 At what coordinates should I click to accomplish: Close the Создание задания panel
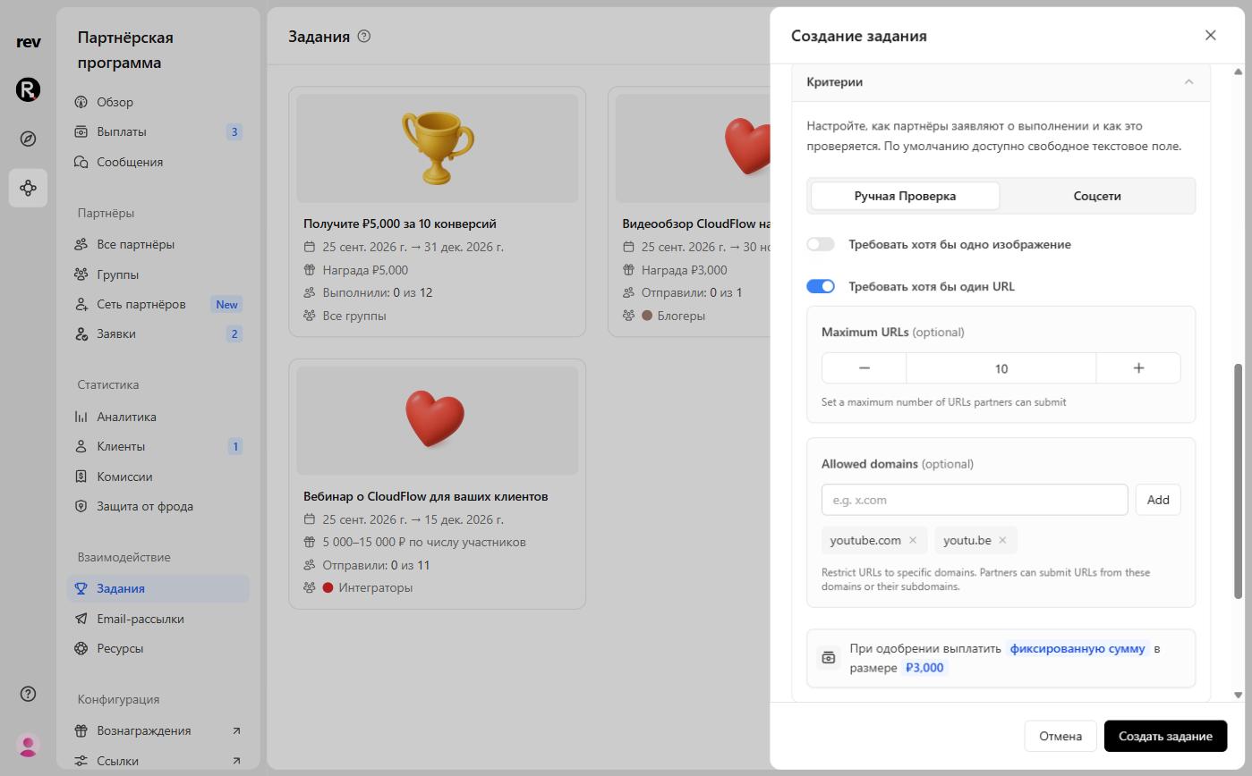1210,35
